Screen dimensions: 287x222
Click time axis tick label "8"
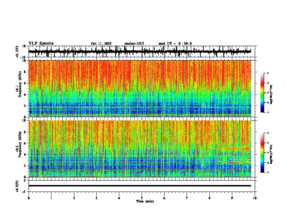[209, 198]
